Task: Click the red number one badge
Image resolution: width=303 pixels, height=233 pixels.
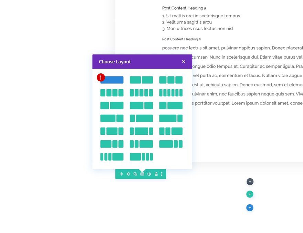Action: pos(101,78)
